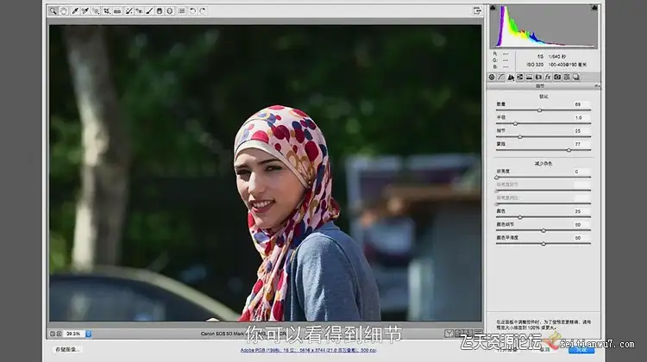
Task: Switch to the Camera Calibration panel tab
Action: 557,77
